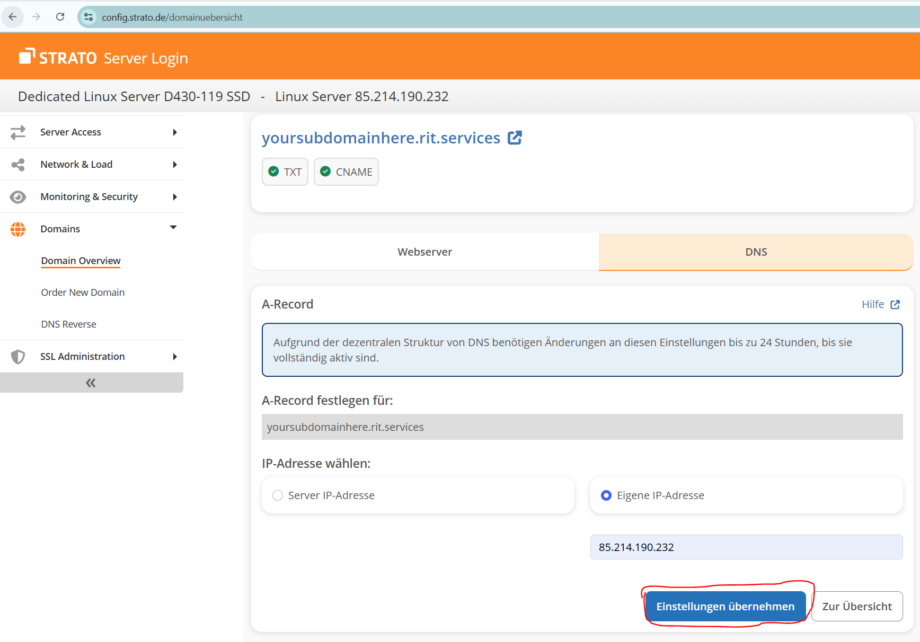Click the browser forward arrow
This screenshot has height=642, width=920.
pos(36,17)
